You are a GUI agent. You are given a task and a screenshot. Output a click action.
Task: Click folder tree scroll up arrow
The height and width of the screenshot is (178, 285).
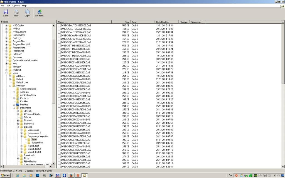(x=54, y=26)
